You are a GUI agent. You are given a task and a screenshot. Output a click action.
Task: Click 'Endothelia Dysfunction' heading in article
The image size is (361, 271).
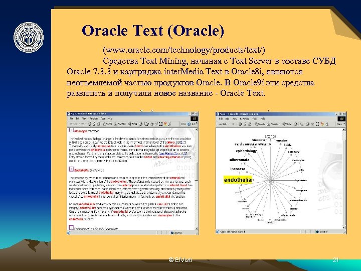click(x=89, y=170)
